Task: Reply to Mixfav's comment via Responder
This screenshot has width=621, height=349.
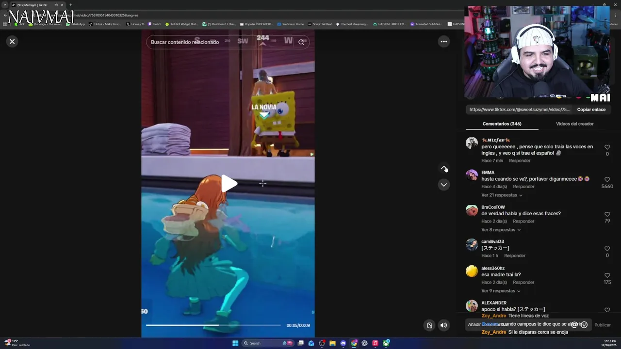Action: (x=520, y=161)
